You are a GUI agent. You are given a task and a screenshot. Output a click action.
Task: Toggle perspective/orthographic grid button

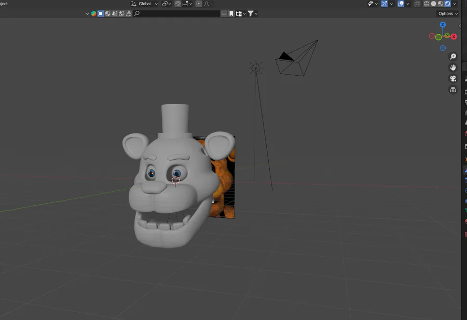point(453,90)
